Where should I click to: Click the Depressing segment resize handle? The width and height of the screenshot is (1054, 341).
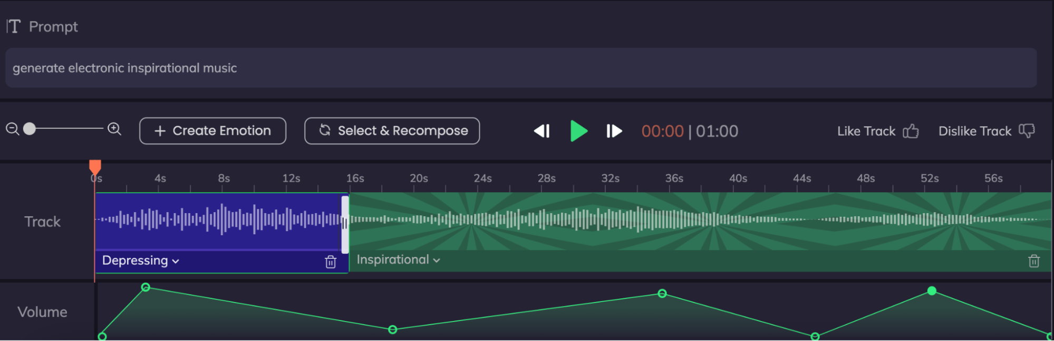[x=345, y=224]
